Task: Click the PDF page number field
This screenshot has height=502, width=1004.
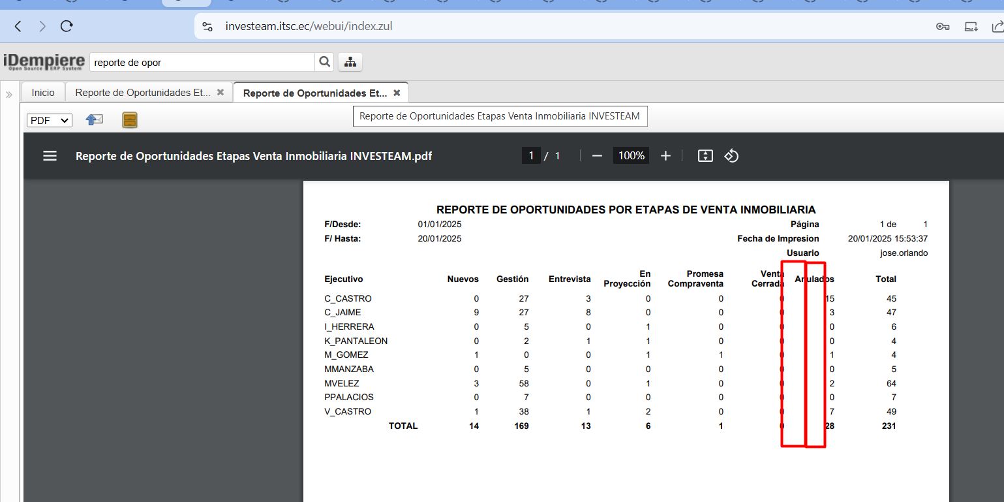Action: tap(531, 156)
